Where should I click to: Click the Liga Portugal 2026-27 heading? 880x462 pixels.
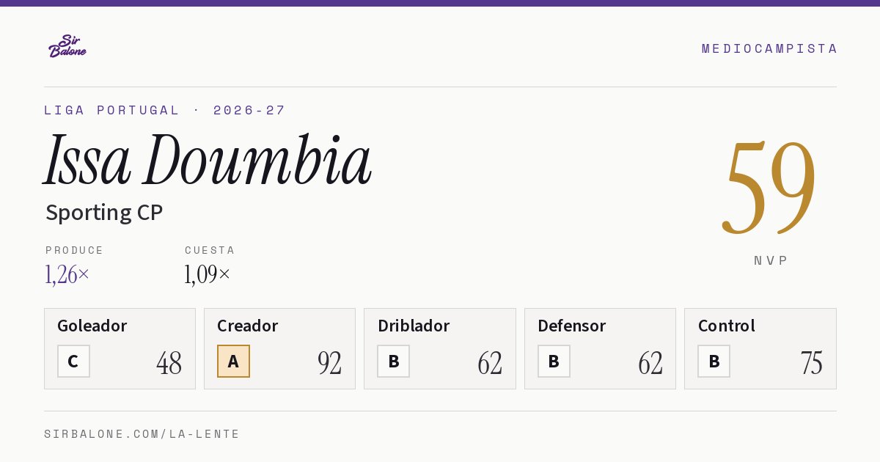point(165,110)
